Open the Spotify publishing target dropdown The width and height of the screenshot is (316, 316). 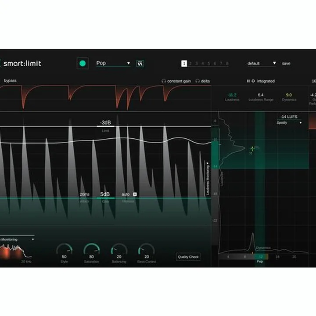tap(289, 123)
